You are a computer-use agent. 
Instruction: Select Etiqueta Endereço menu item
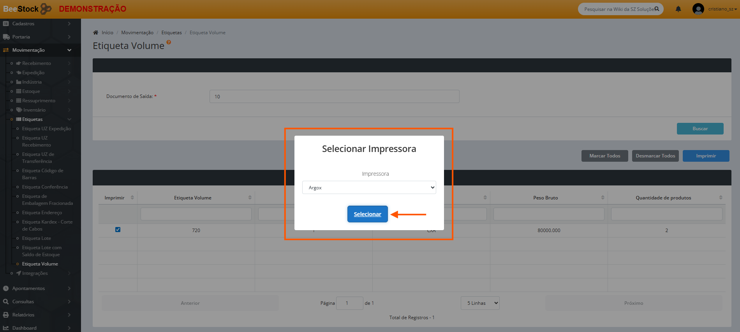coord(42,213)
